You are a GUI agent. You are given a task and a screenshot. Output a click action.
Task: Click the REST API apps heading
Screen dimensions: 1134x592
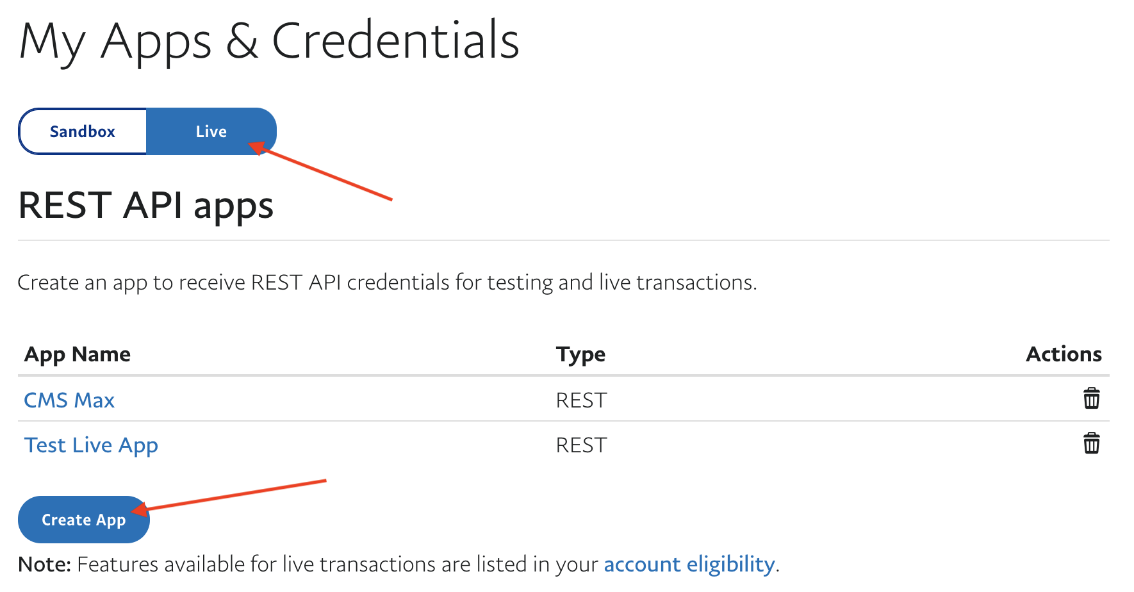click(x=146, y=206)
